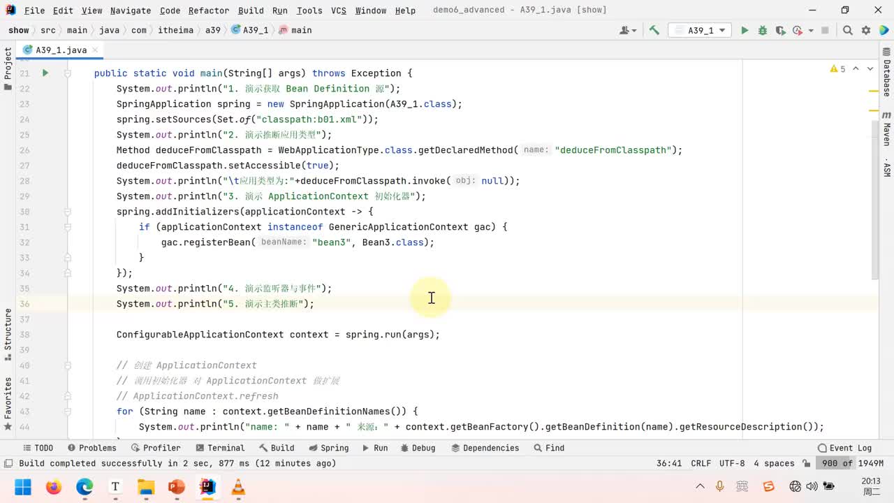Viewport: 894px width, 503px height.
Task: Click the volume speaker tray icon
Action: click(x=812, y=486)
